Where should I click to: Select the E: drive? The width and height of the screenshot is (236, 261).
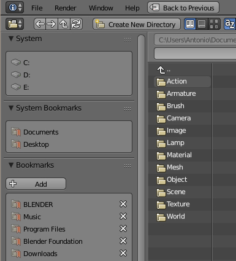[69, 87]
